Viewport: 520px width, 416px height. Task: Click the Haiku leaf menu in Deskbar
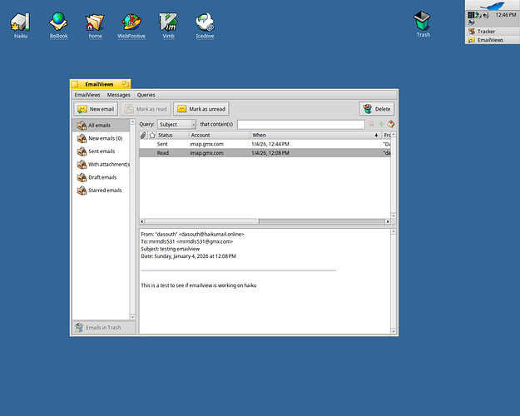[493, 6]
